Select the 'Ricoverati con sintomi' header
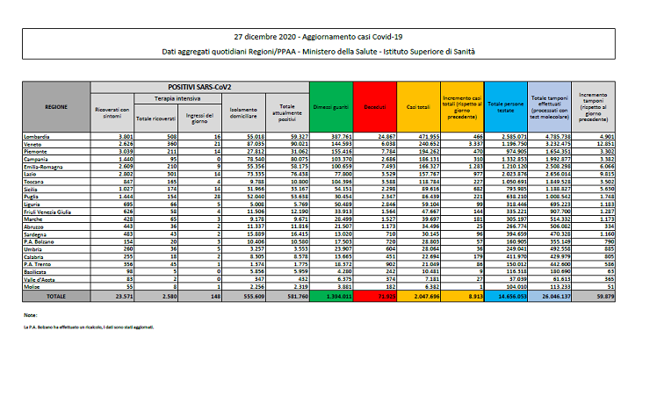650x395 pixels. click(x=112, y=111)
